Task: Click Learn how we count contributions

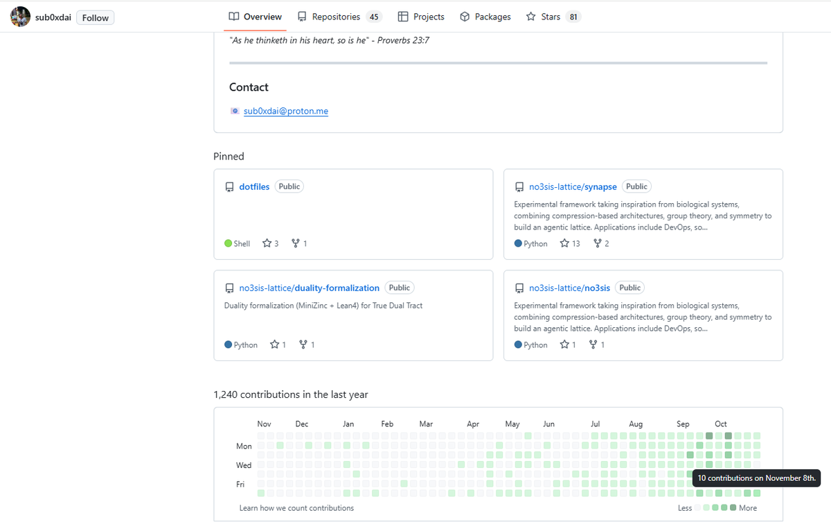Action: point(296,508)
